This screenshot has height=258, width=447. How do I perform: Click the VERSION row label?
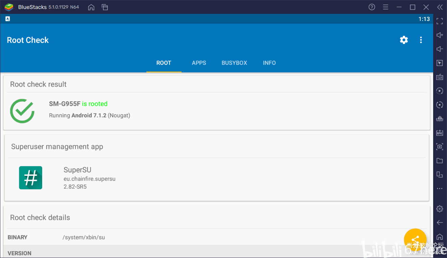pos(19,253)
